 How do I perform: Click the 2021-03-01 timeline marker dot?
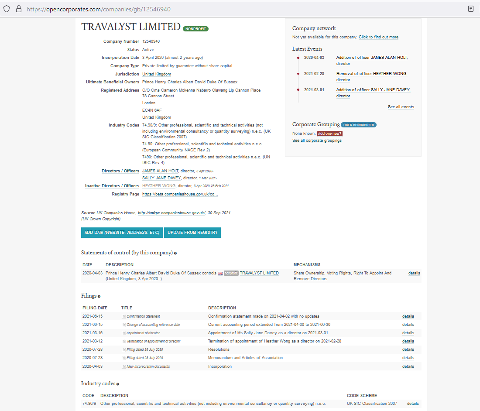(x=298, y=90)
